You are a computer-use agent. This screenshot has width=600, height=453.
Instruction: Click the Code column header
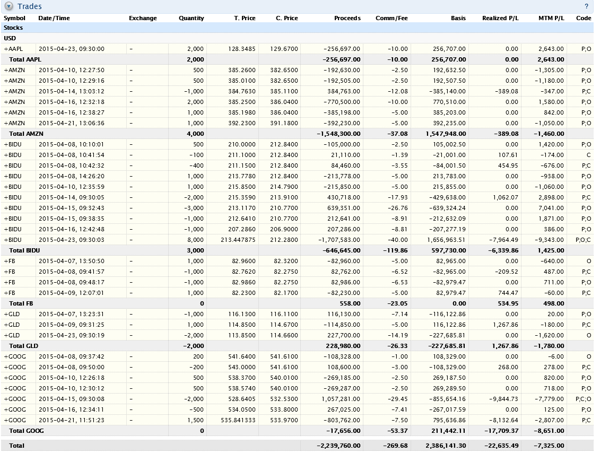pyautogui.click(x=584, y=18)
